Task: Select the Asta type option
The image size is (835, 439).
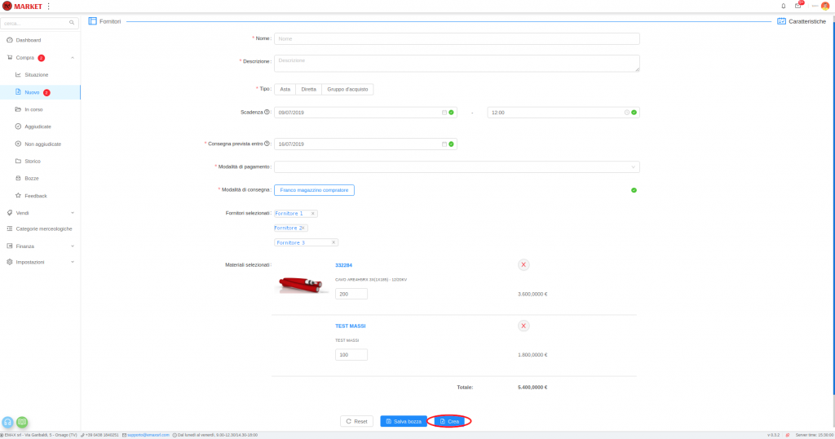Action: (x=285, y=89)
